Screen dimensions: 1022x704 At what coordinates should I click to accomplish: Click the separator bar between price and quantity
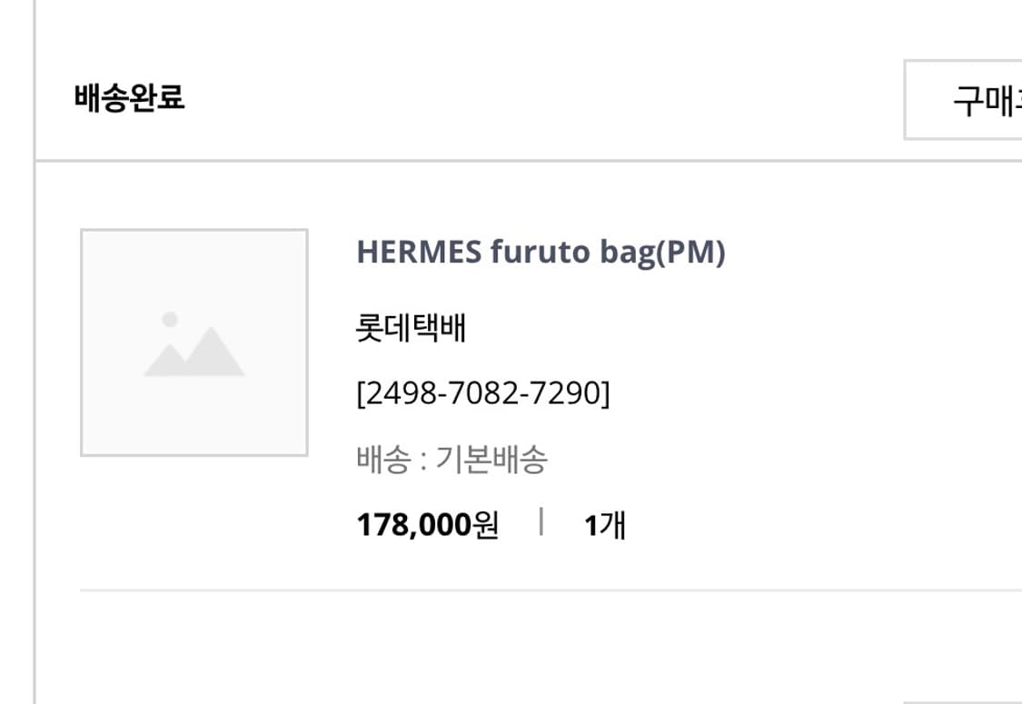(542, 522)
